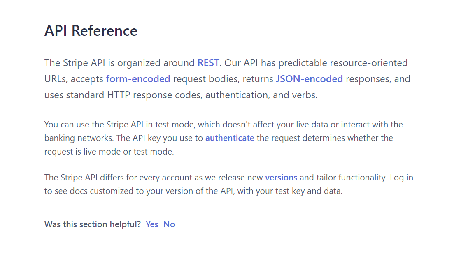Image resolution: width=468 pixels, height=263 pixels.
Task: Answer Yes to section helpful question
Action: (x=152, y=224)
